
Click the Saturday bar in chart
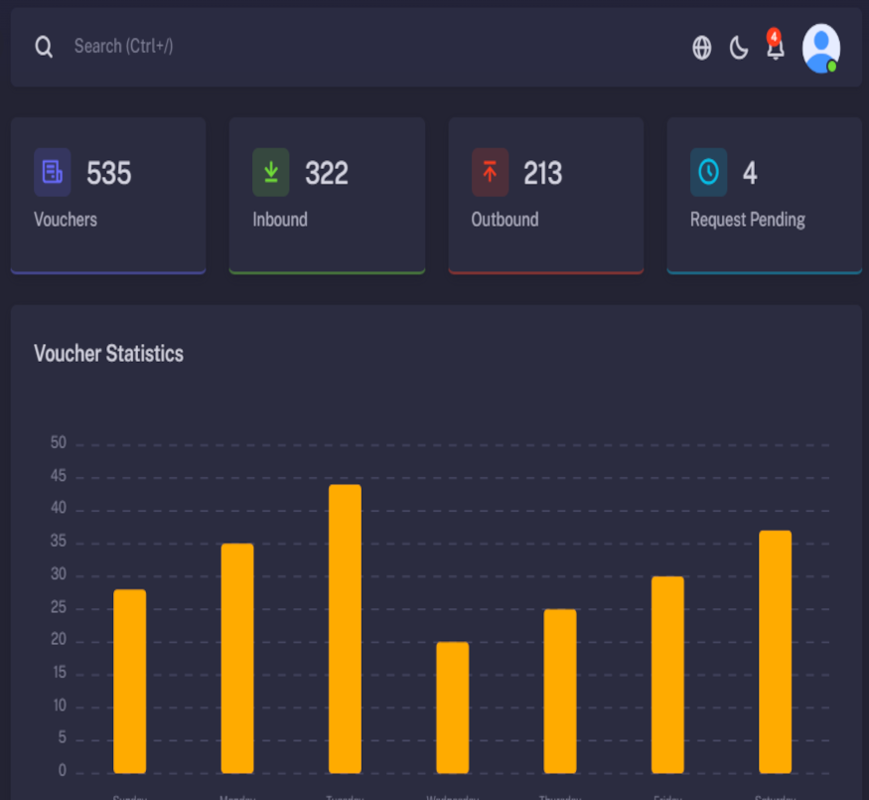(x=775, y=652)
